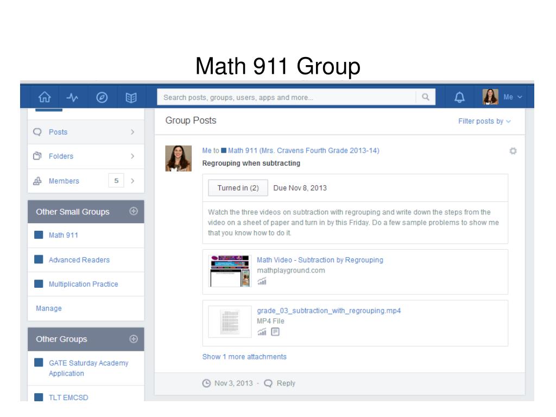Add a group via Other Groups plus
Viewport: 556px width, 417px height.
coord(134,339)
